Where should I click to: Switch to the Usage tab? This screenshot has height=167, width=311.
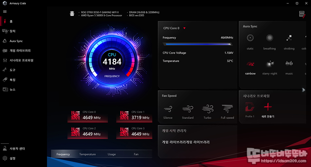click(x=112, y=154)
